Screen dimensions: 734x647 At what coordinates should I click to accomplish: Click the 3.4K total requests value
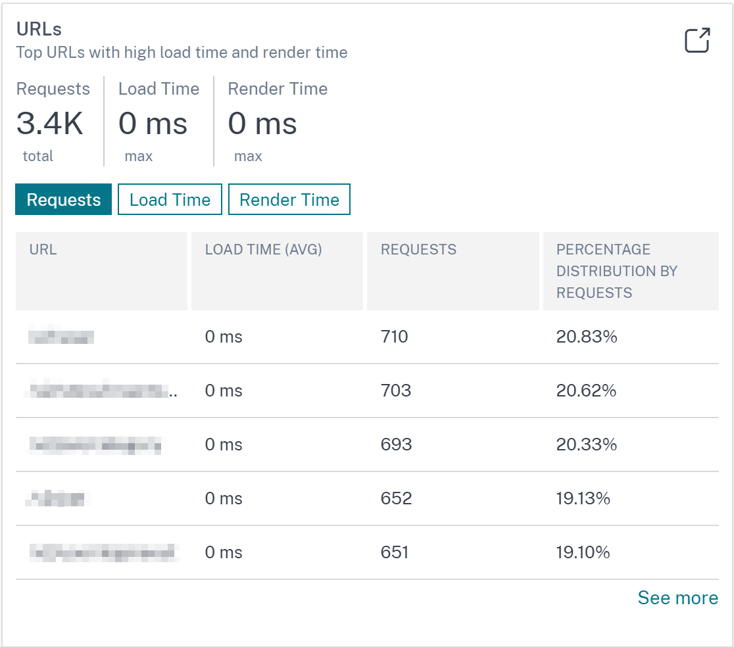click(x=49, y=124)
